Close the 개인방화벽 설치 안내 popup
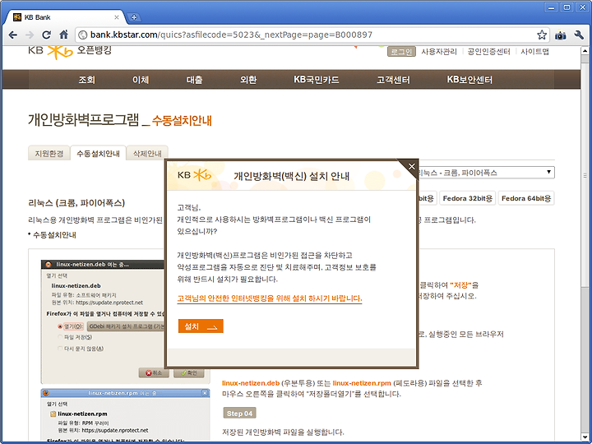This screenshot has width=592, height=444. tap(412, 166)
